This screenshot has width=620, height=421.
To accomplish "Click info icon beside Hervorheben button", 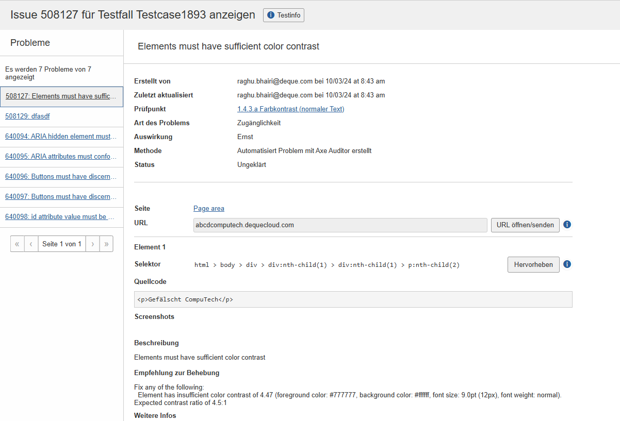I will (x=567, y=264).
